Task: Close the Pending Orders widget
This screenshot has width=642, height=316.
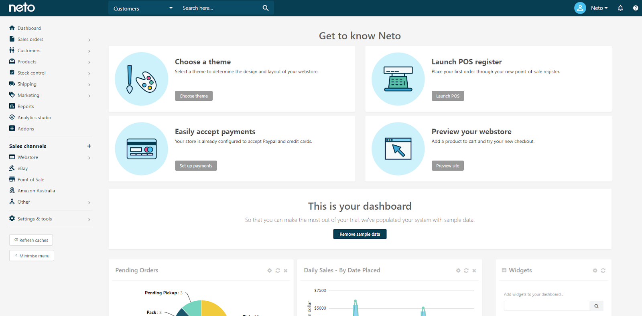Action: click(286, 271)
